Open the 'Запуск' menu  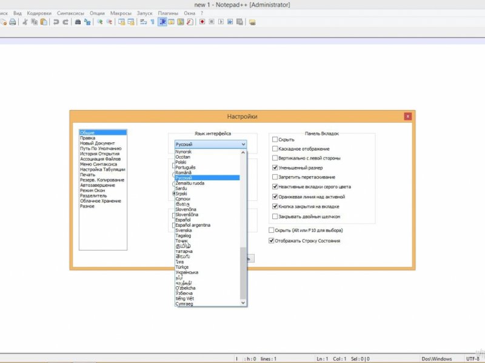[145, 13]
